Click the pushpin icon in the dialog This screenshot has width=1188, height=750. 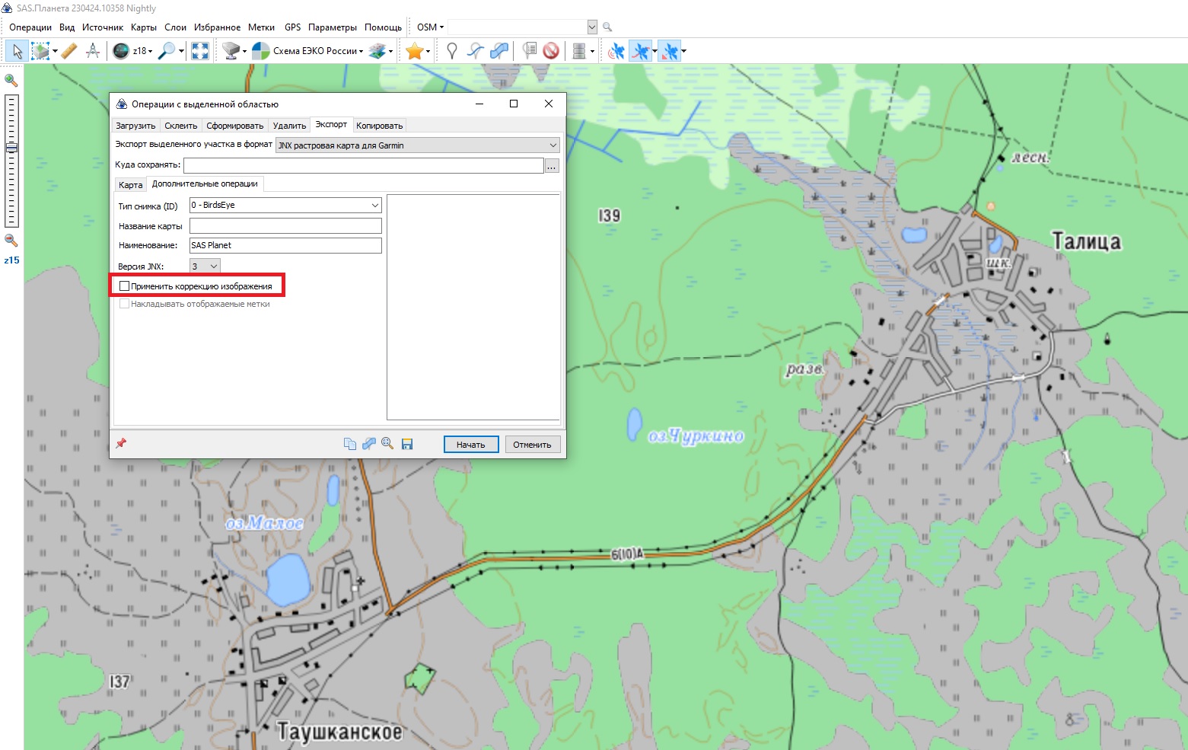click(121, 443)
